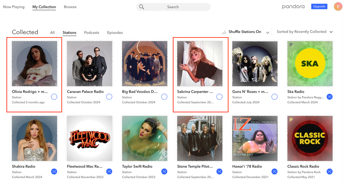
Task: Toggle the circle on Olivia Rodrigo station
Action: 54,97
